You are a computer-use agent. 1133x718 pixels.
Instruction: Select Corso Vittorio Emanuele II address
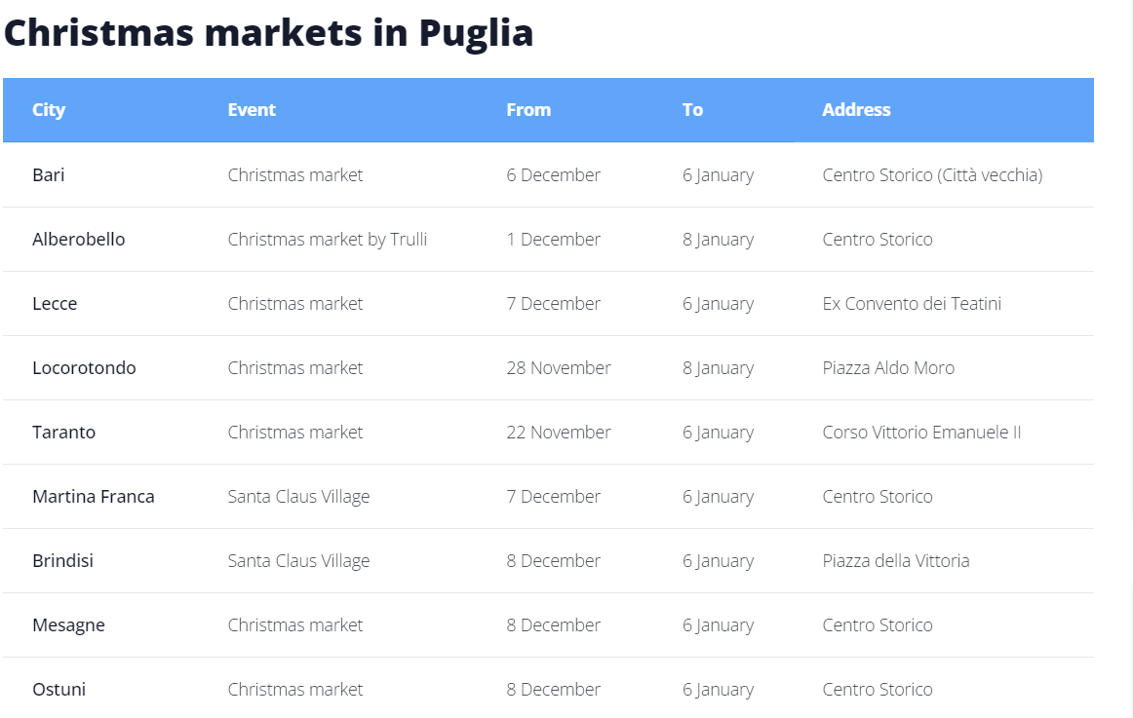921,433
